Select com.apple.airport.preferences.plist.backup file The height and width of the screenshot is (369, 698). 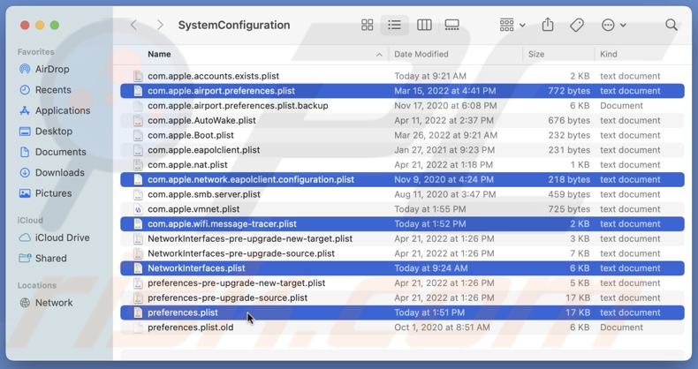[402, 105]
